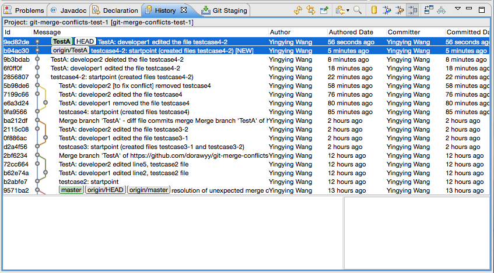Click the navigation history back-arrow icon
Screen dimensions: 494x273
tap(339, 10)
